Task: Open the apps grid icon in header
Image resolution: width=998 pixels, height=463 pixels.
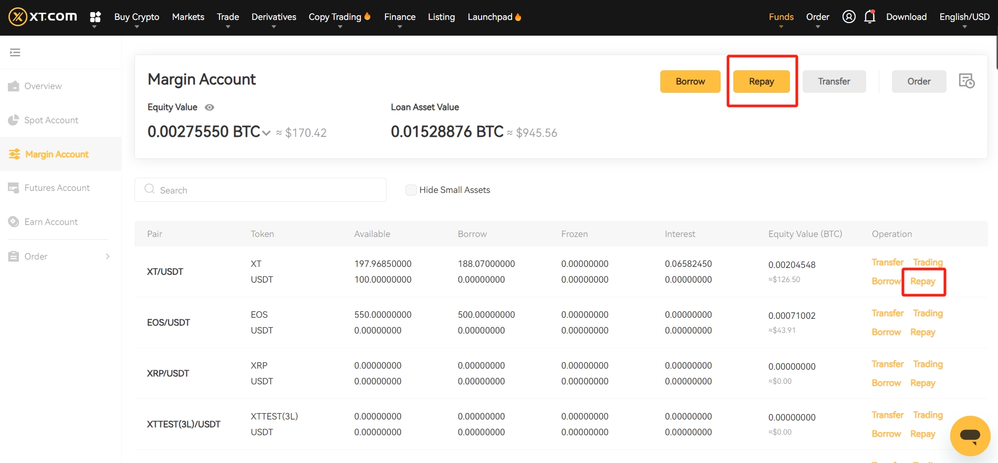Action: [x=95, y=17]
